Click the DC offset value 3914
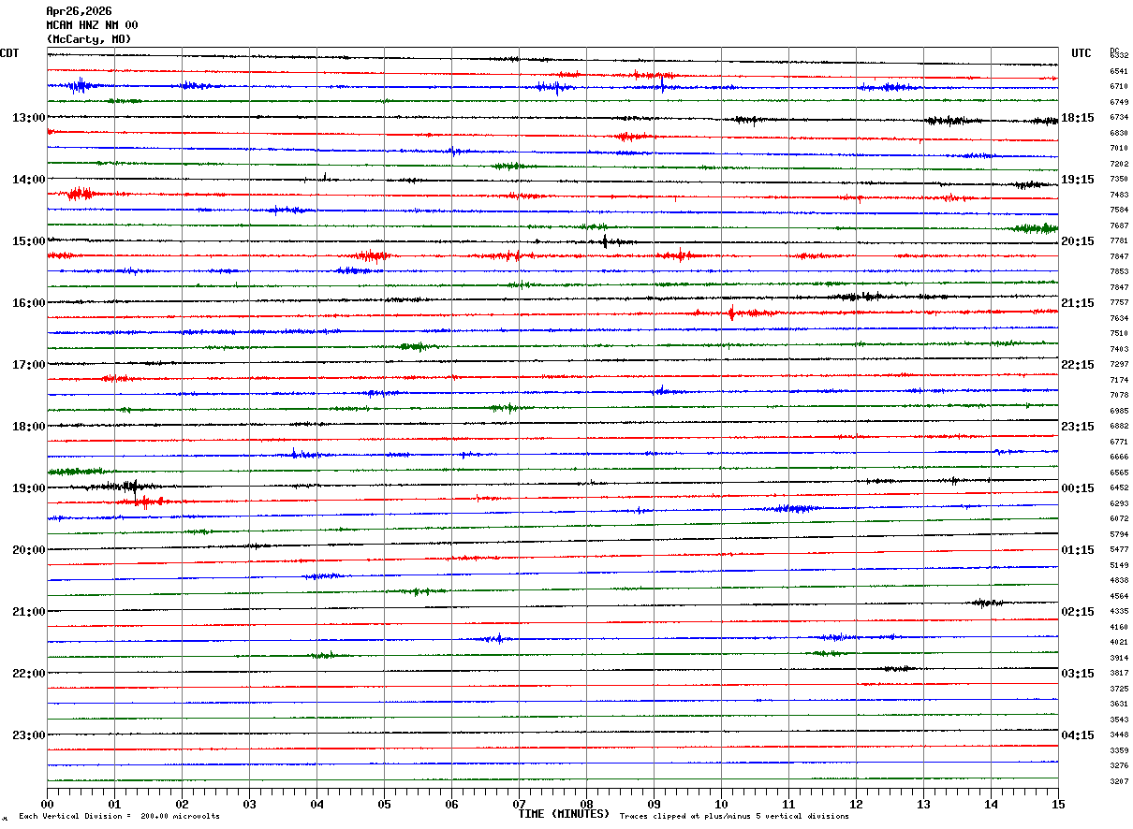The width and height of the screenshot is (1133, 829). tap(1119, 658)
